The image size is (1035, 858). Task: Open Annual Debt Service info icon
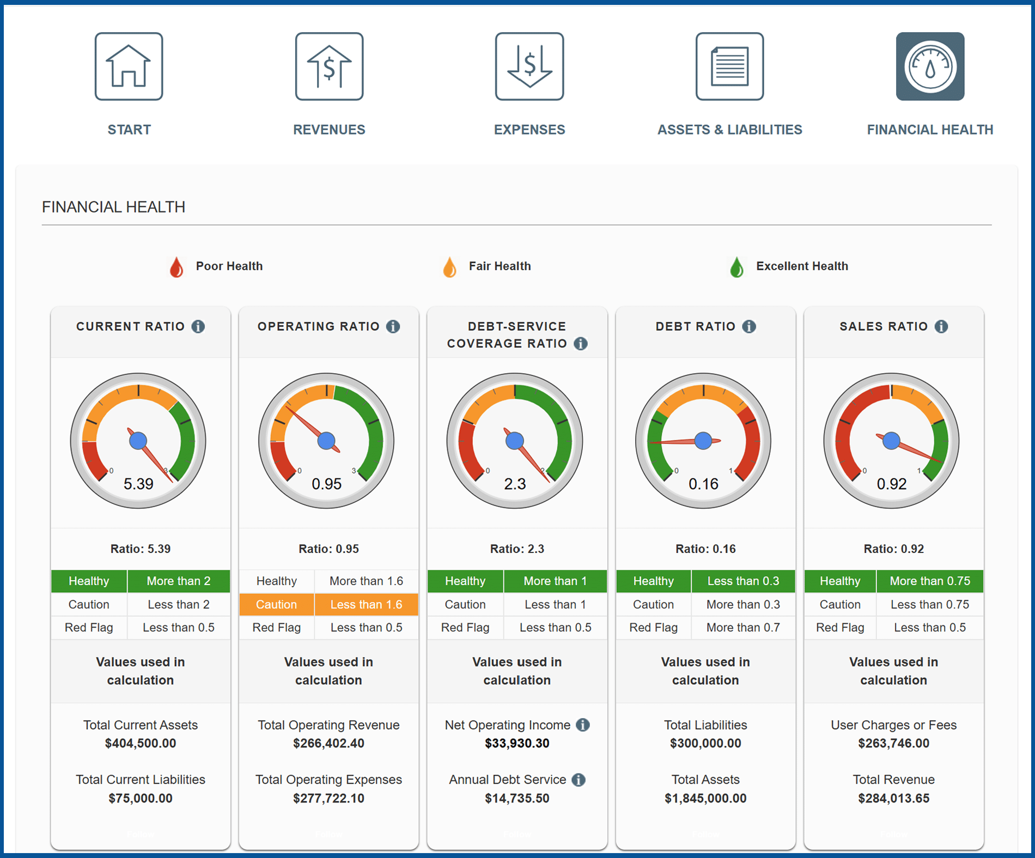pyautogui.click(x=579, y=780)
